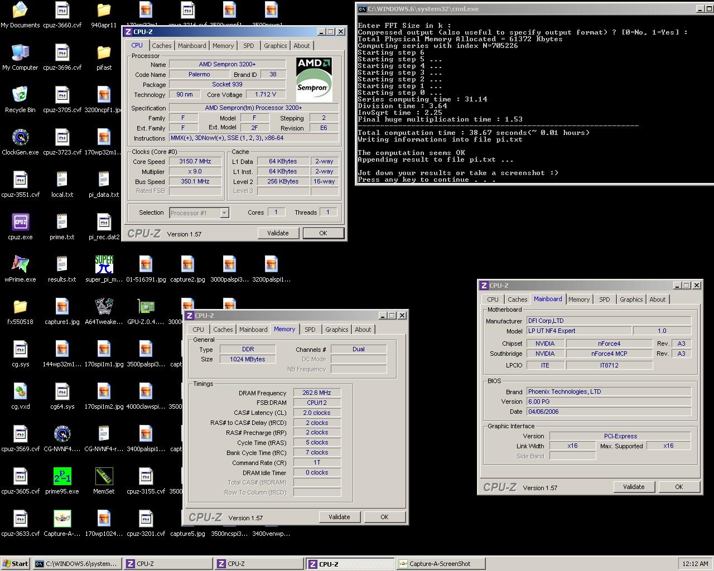Click OK in the Mainboard tab window
The image size is (714, 571).
point(679,487)
